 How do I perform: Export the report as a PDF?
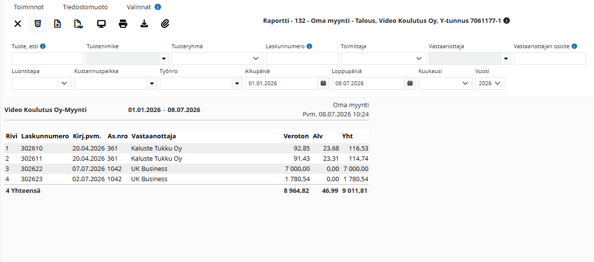coord(78,24)
